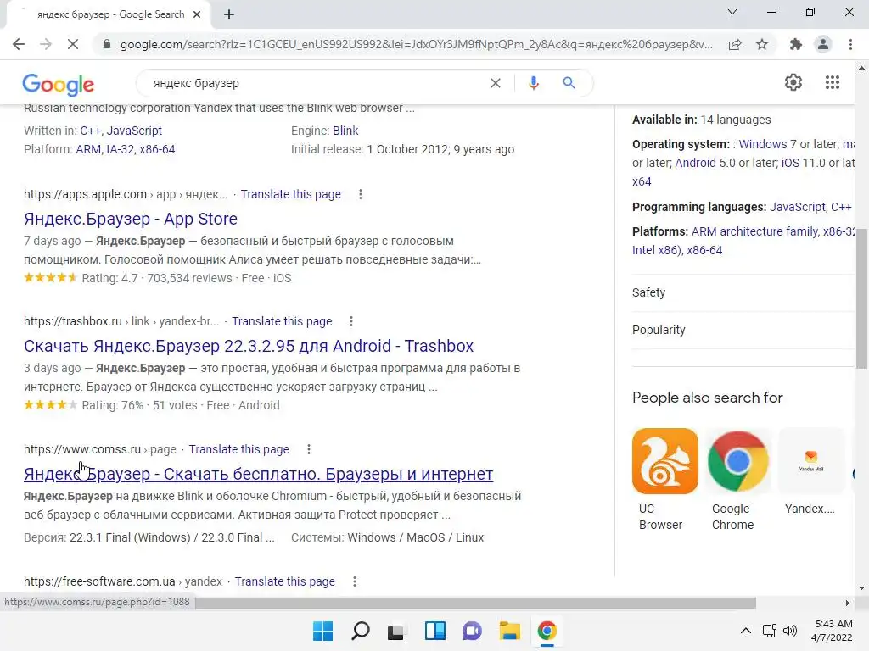This screenshot has height=651, width=869.
Task: Click the Chrome address bar URL
Action: (x=416, y=44)
